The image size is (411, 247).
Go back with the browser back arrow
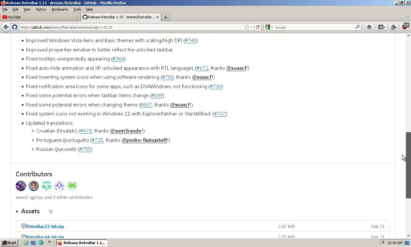pyautogui.click(x=6, y=27)
